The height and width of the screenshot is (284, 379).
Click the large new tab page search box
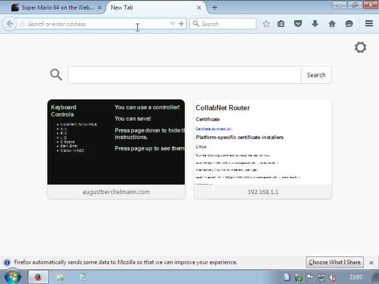click(184, 75)
